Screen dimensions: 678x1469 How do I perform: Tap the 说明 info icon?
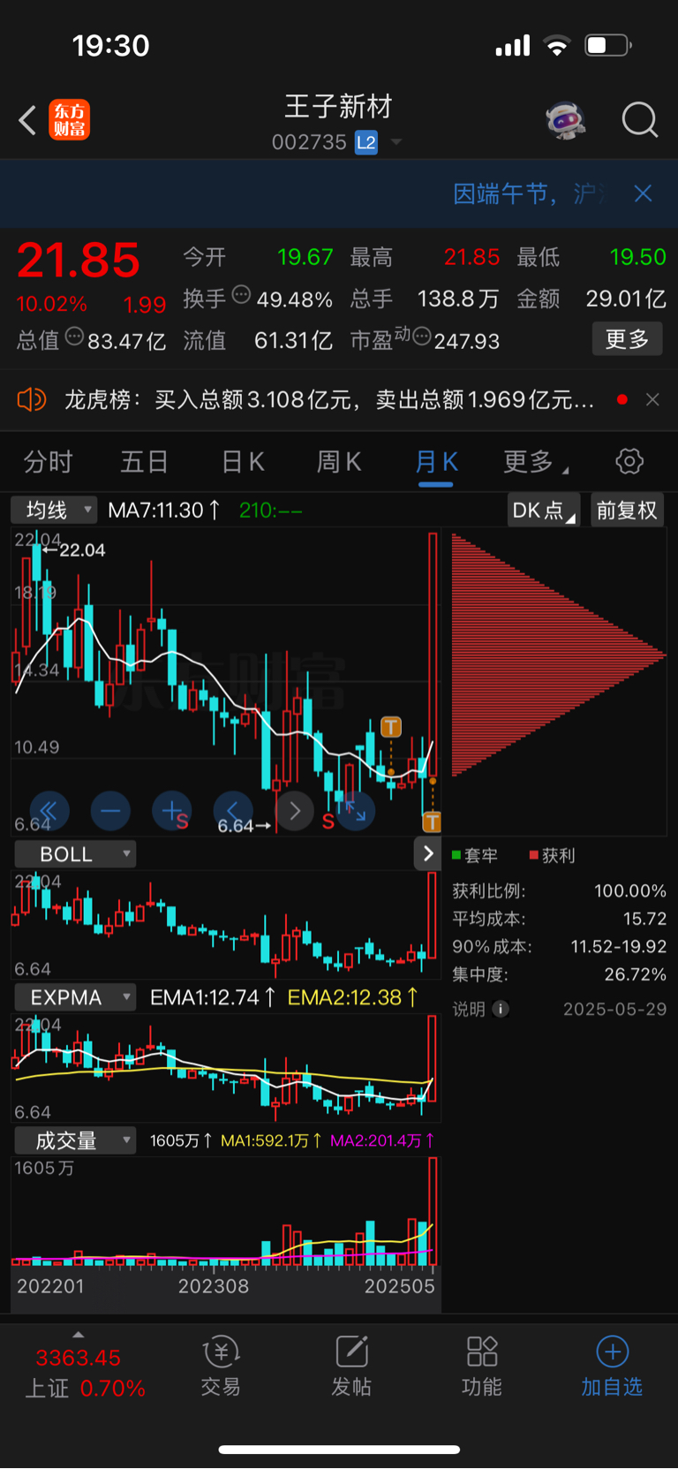pyautogui.click(x=501, y=1009)
